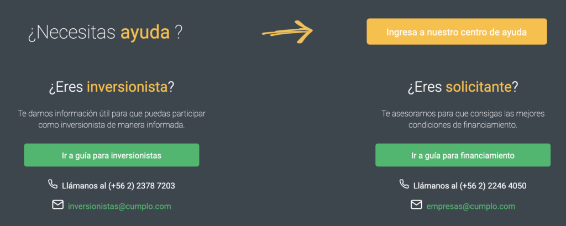Click the phone icon beside the investor number
The width and height of the screenshot is (566, 226).
[x=53, y=185]
